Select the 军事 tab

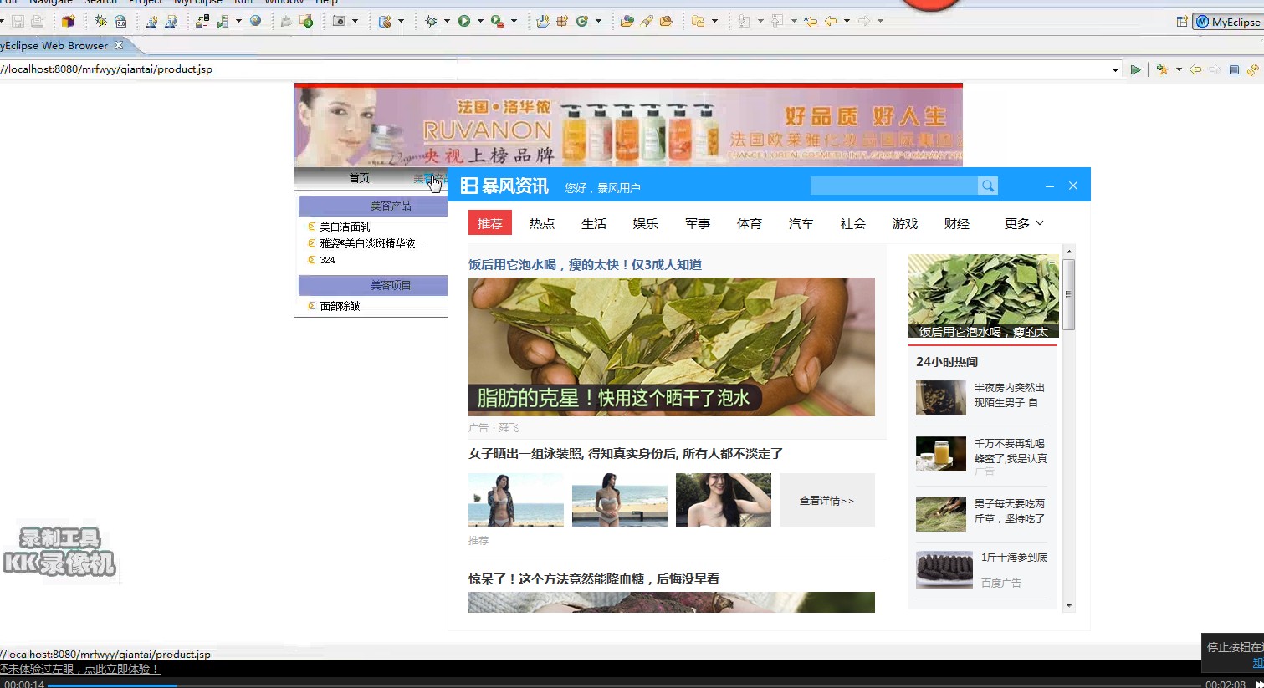698,223
